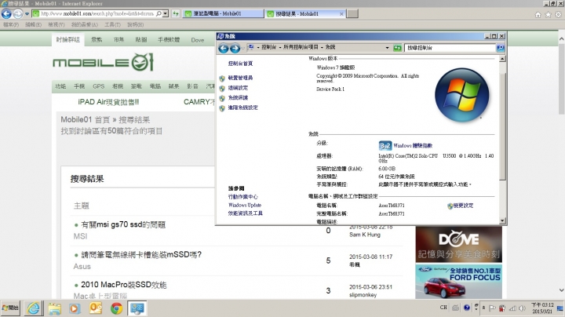Open System window address history dropdown
The height and width of the screenshot is (317, 565).
pyautogui.click(x=388, y=48)
